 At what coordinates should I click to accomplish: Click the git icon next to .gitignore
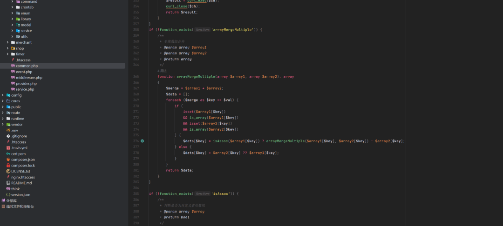[8, 136]
